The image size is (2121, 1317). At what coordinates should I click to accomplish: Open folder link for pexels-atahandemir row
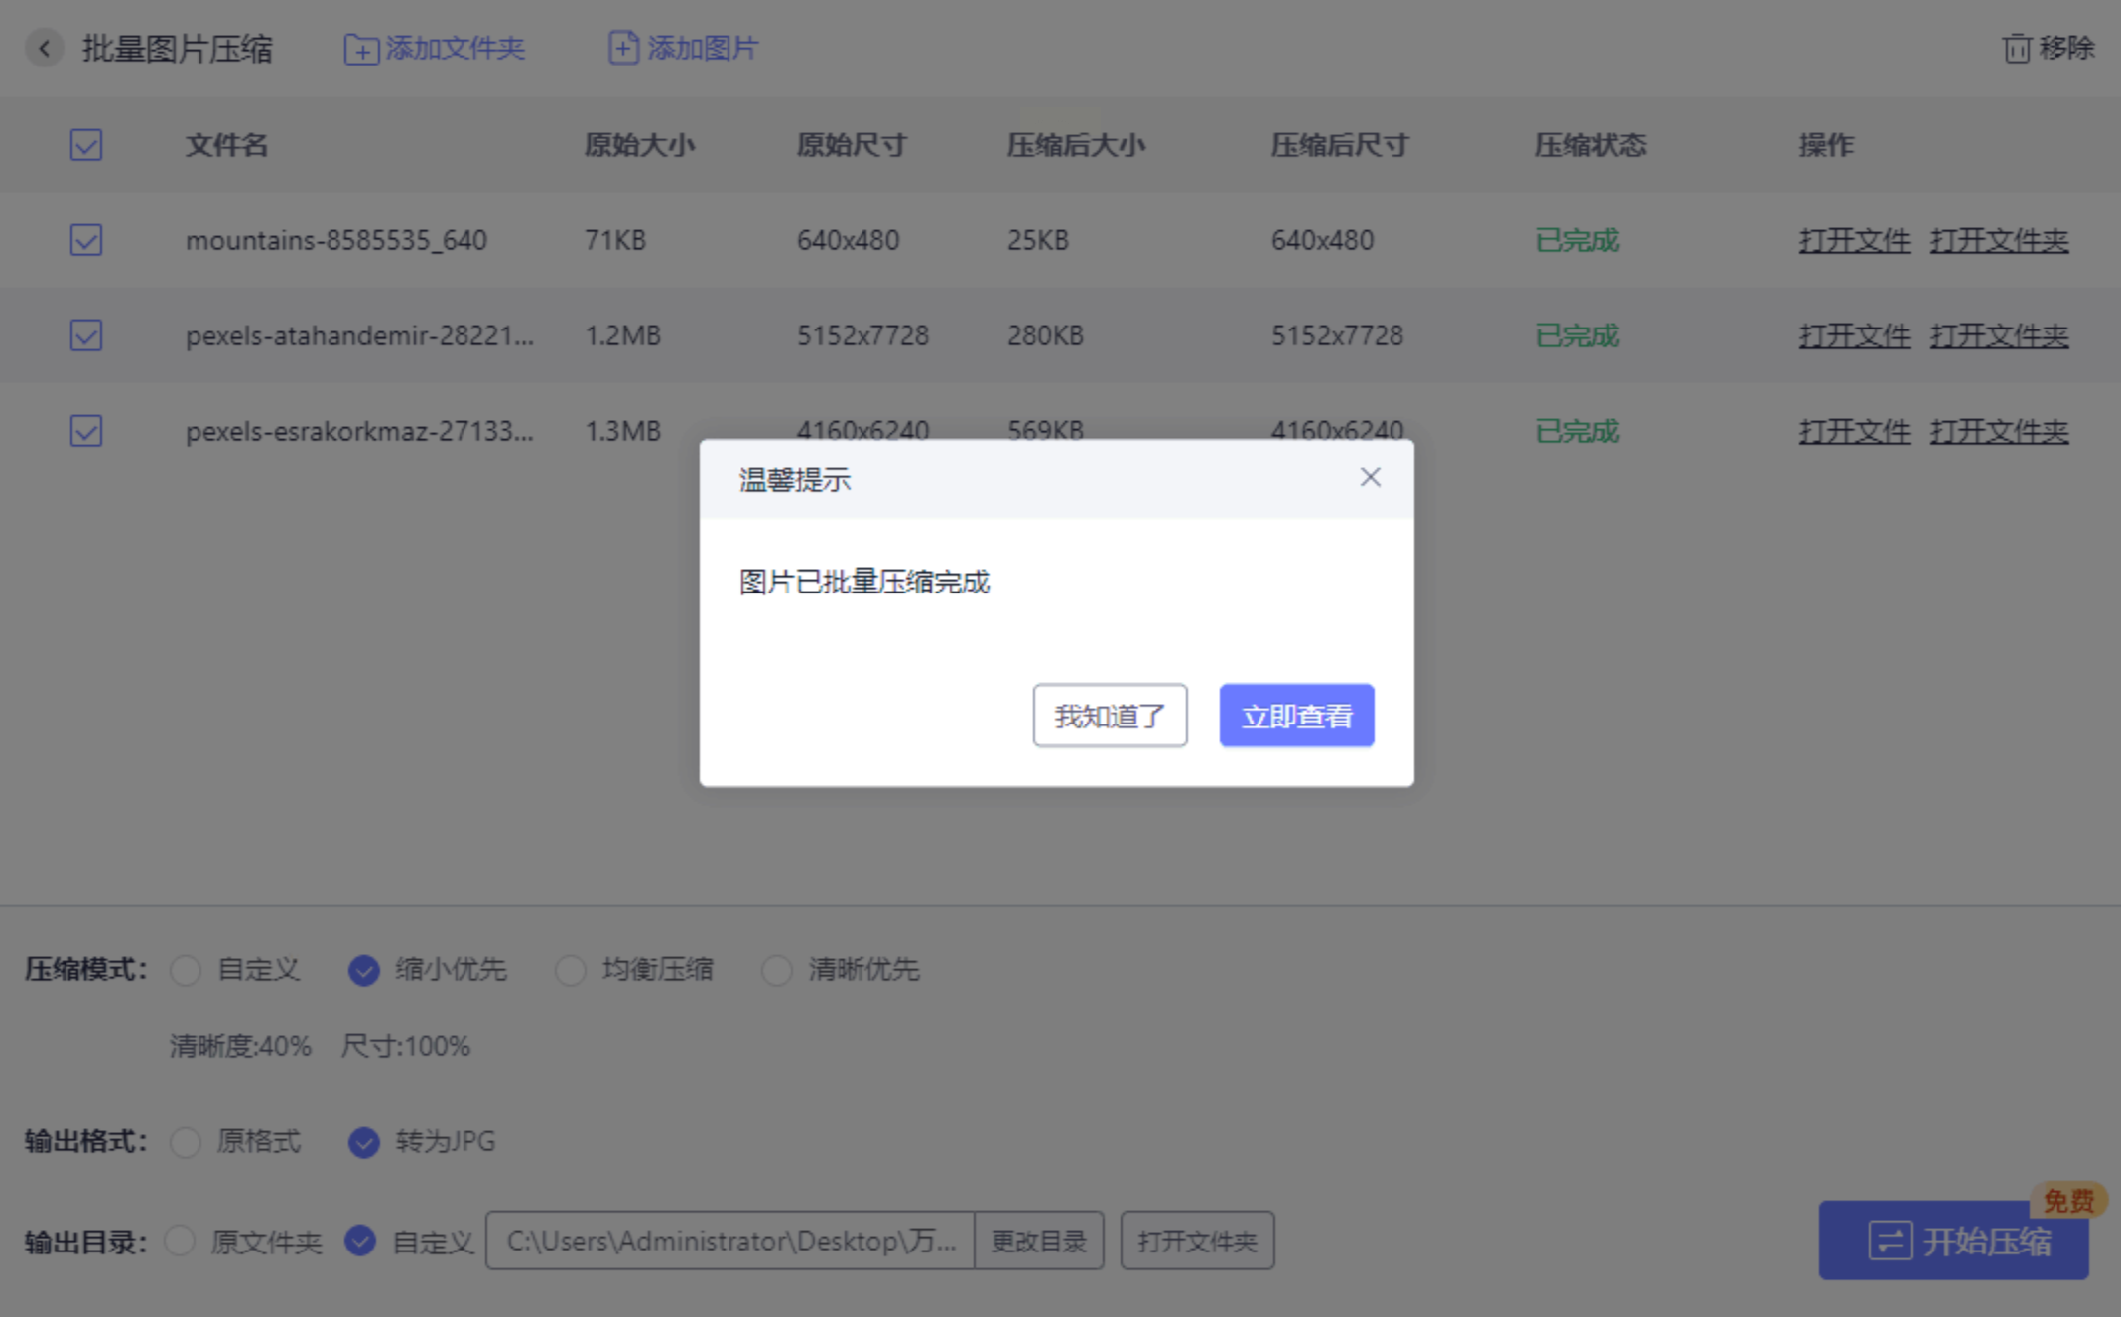[x=1998, y=335]
